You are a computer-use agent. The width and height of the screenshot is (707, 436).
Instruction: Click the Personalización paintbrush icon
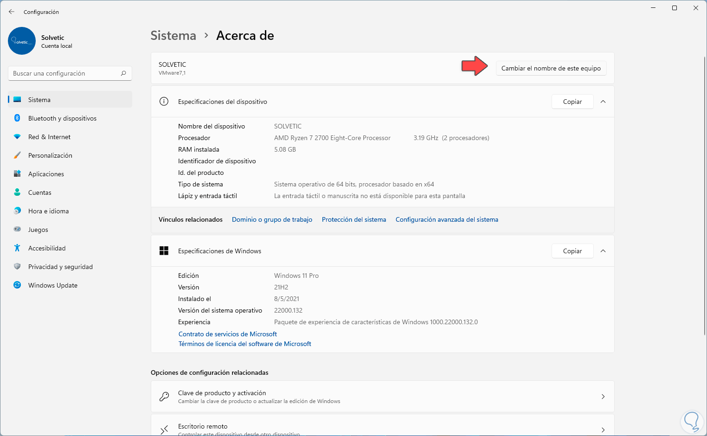click(x=17, y=155)
